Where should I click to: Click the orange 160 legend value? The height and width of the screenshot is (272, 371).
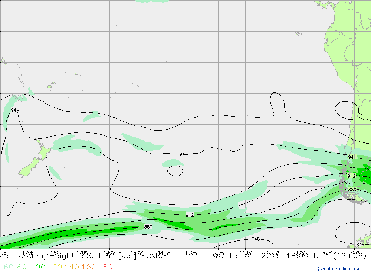[x=89, y=267]
